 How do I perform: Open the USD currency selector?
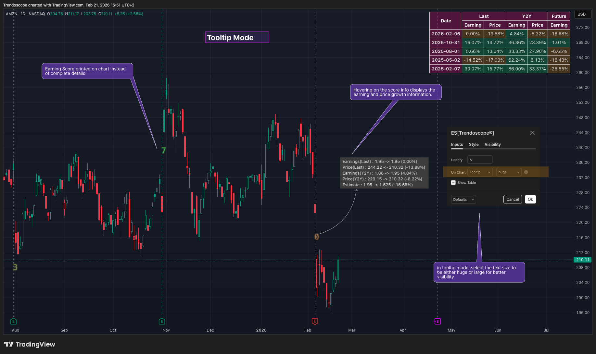(583, 14)
